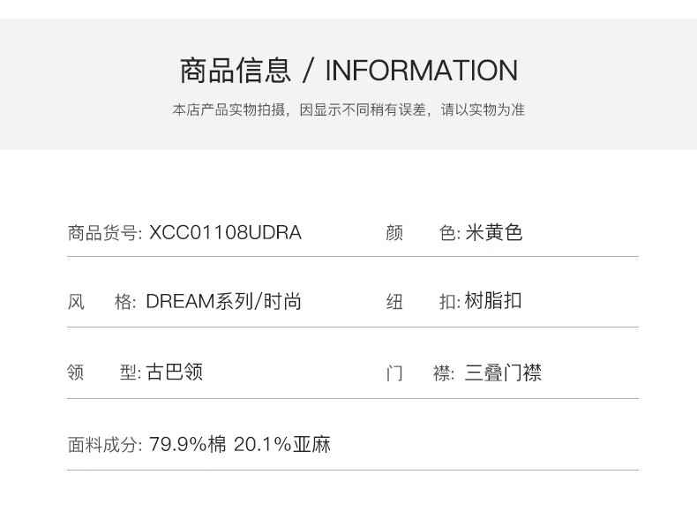Image resolution: width=697 pixels, height=512 pixels.
Task: Select the 20.1%亚麻 fabric text
Action: pos(282,444)
